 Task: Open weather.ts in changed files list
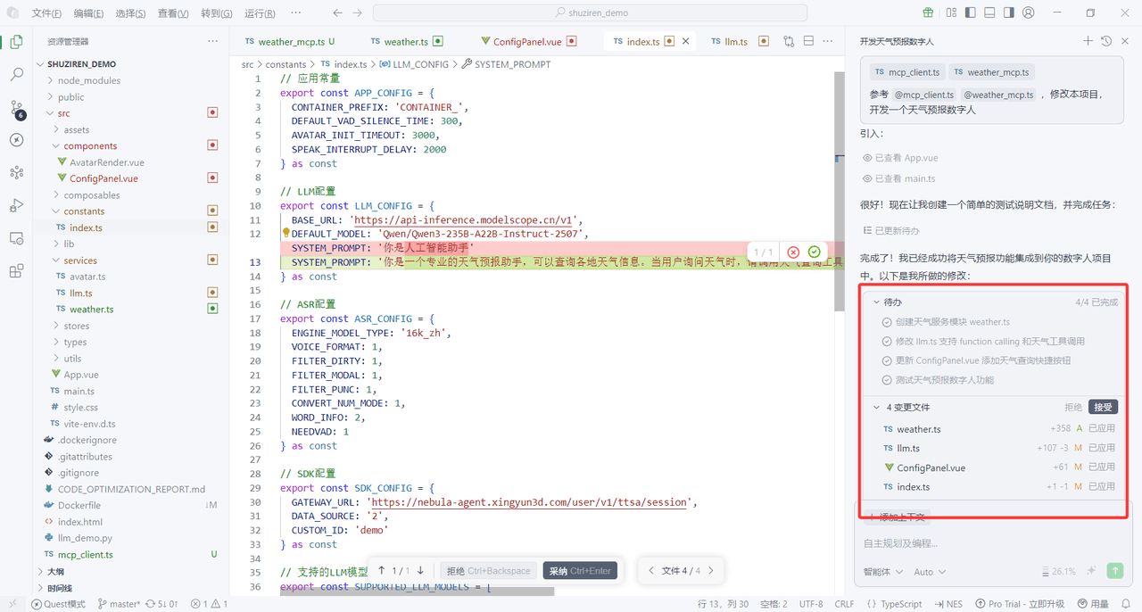coord(919,429)
